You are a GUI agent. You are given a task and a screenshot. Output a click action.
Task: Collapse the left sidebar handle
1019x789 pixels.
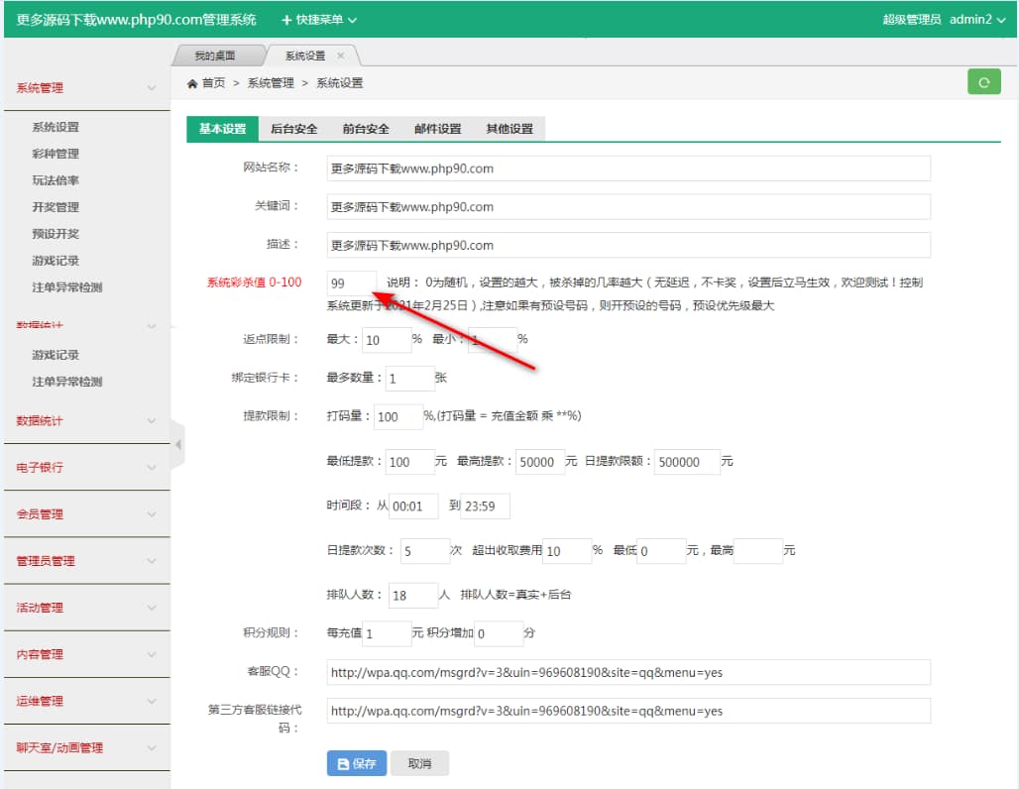(x=178, y=445)
